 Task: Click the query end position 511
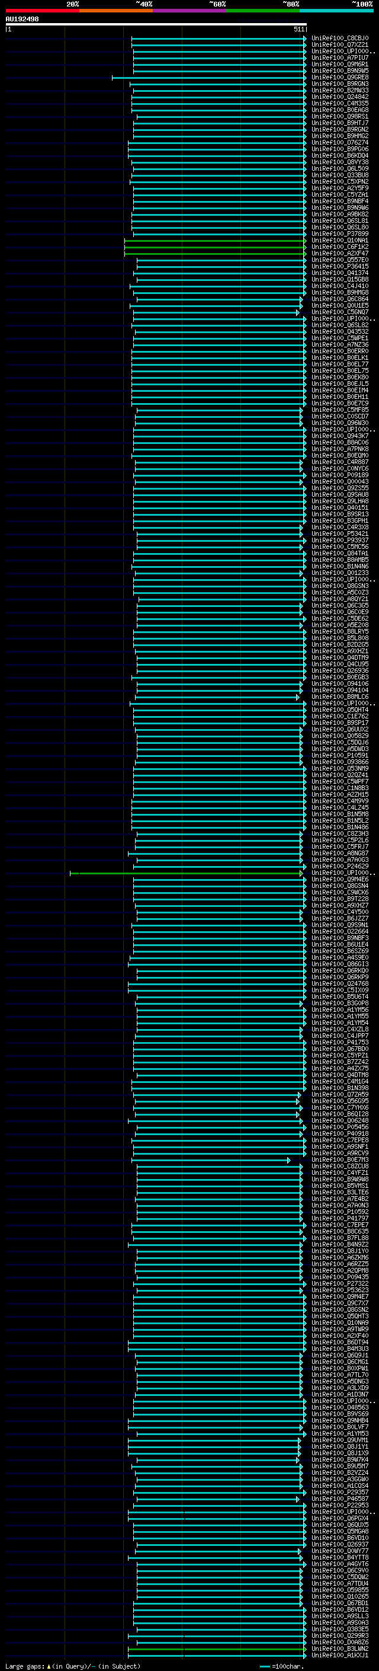click(x=298, y=29)
